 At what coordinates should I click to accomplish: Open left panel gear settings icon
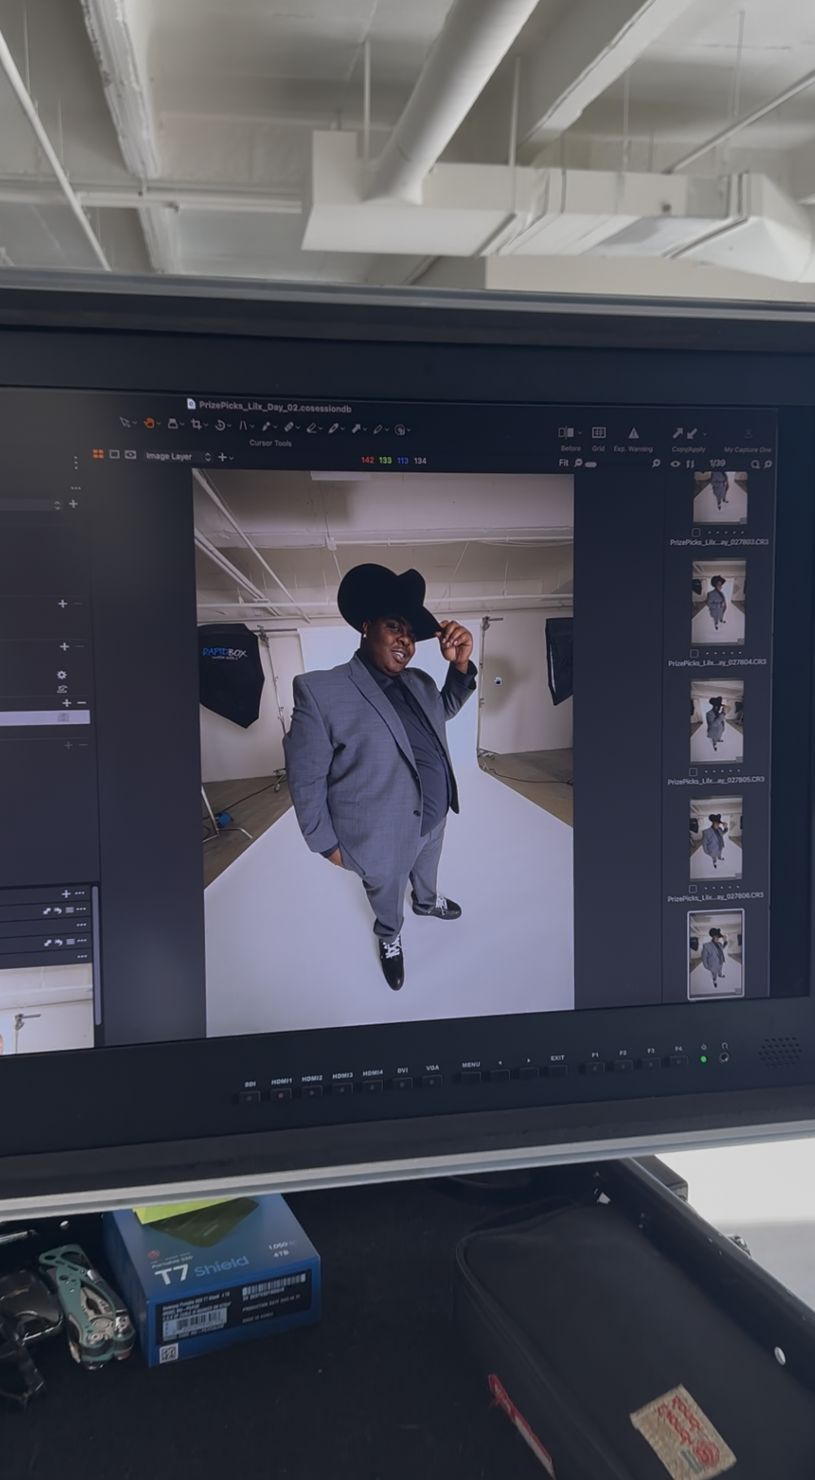point(62,675)
